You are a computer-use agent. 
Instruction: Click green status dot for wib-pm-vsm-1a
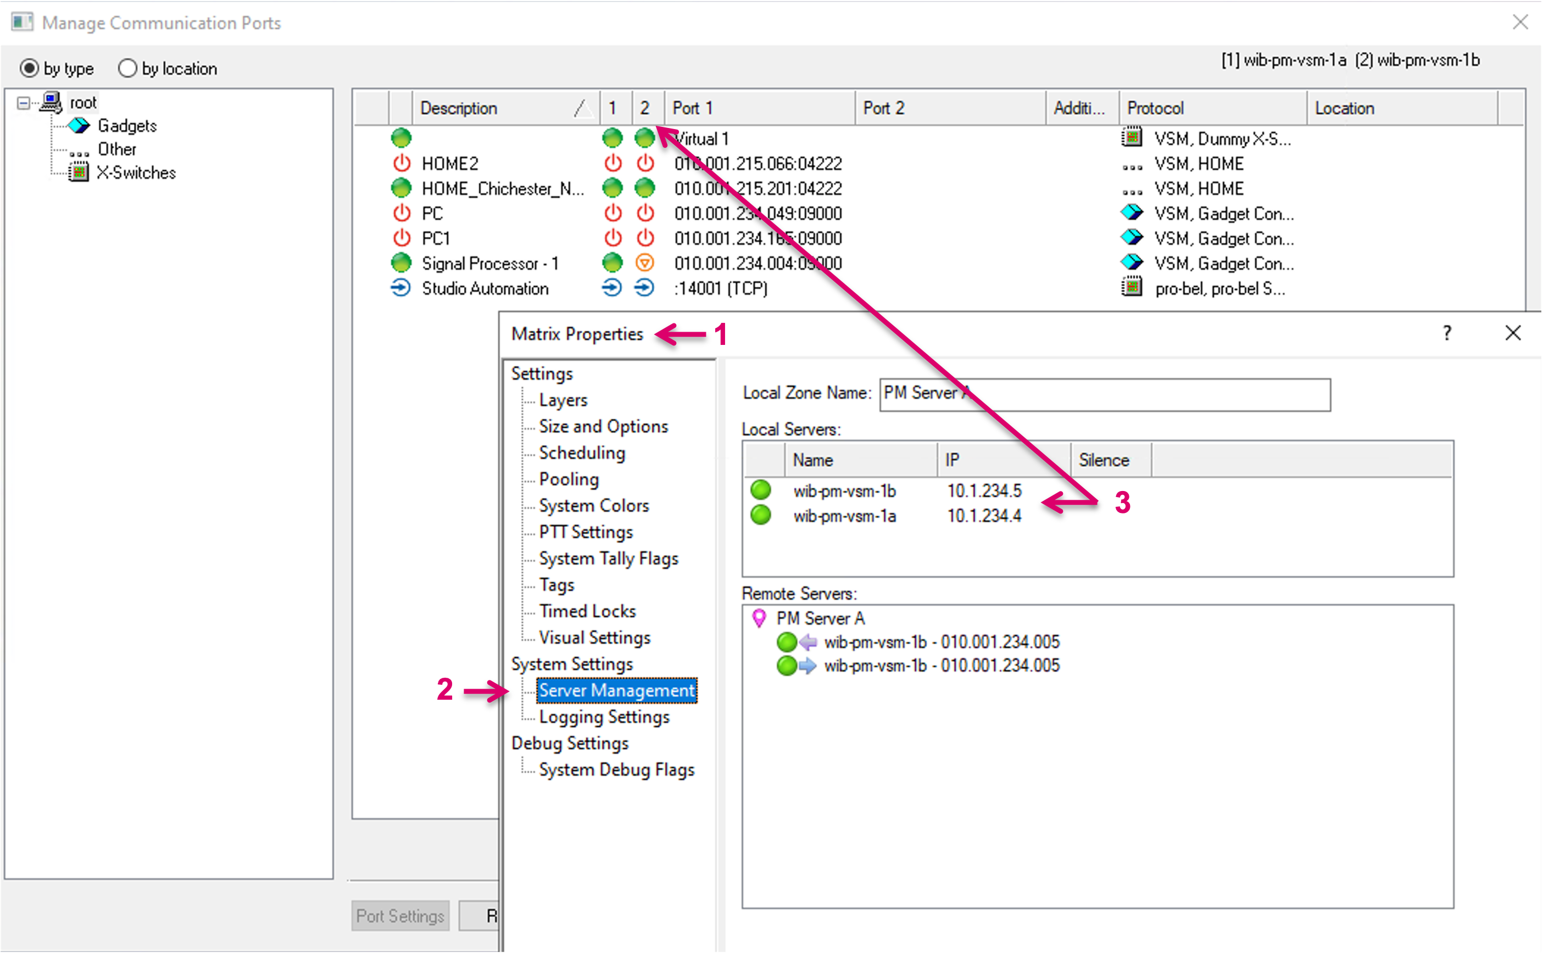(x=760, y=516)
